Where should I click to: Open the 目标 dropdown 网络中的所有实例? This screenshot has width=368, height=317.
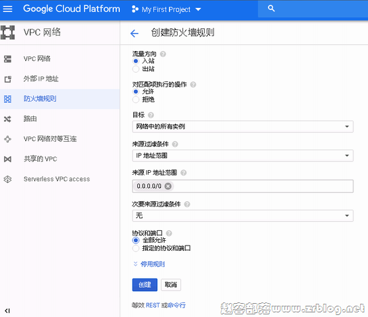click(x=243, y=126)
